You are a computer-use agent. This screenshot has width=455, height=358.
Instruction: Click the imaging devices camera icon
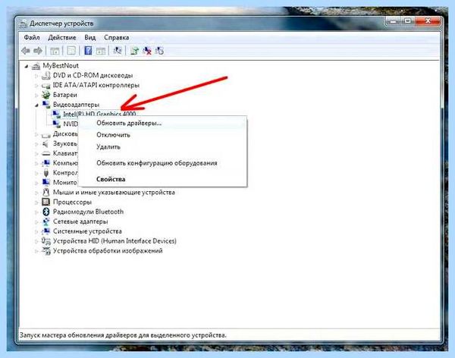(x=45, y=250)
